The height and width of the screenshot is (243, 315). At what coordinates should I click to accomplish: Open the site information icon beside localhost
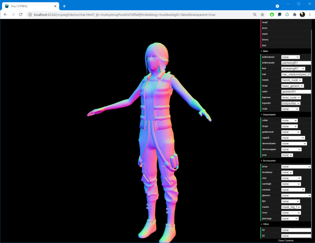click(30, 15)
